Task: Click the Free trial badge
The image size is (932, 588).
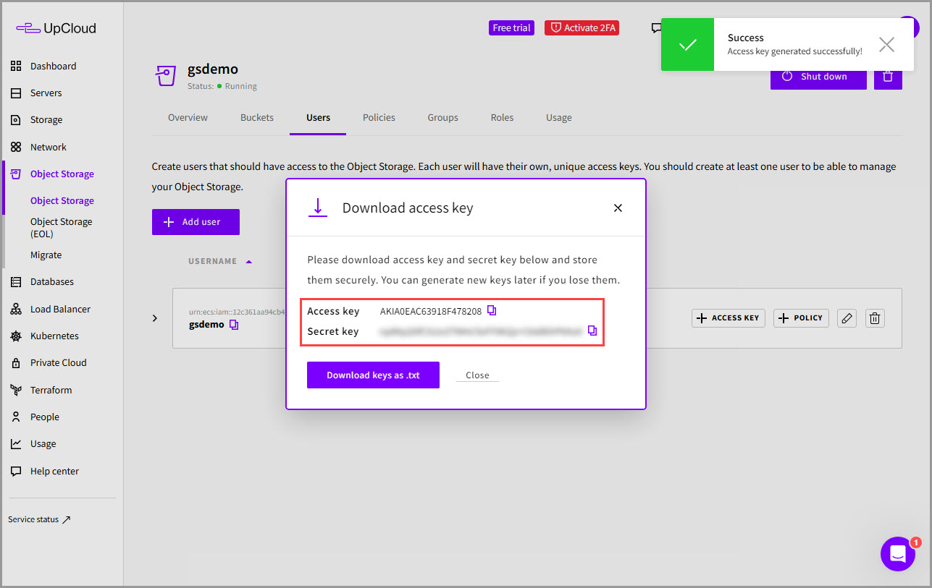Action: [x=511, y=28]
